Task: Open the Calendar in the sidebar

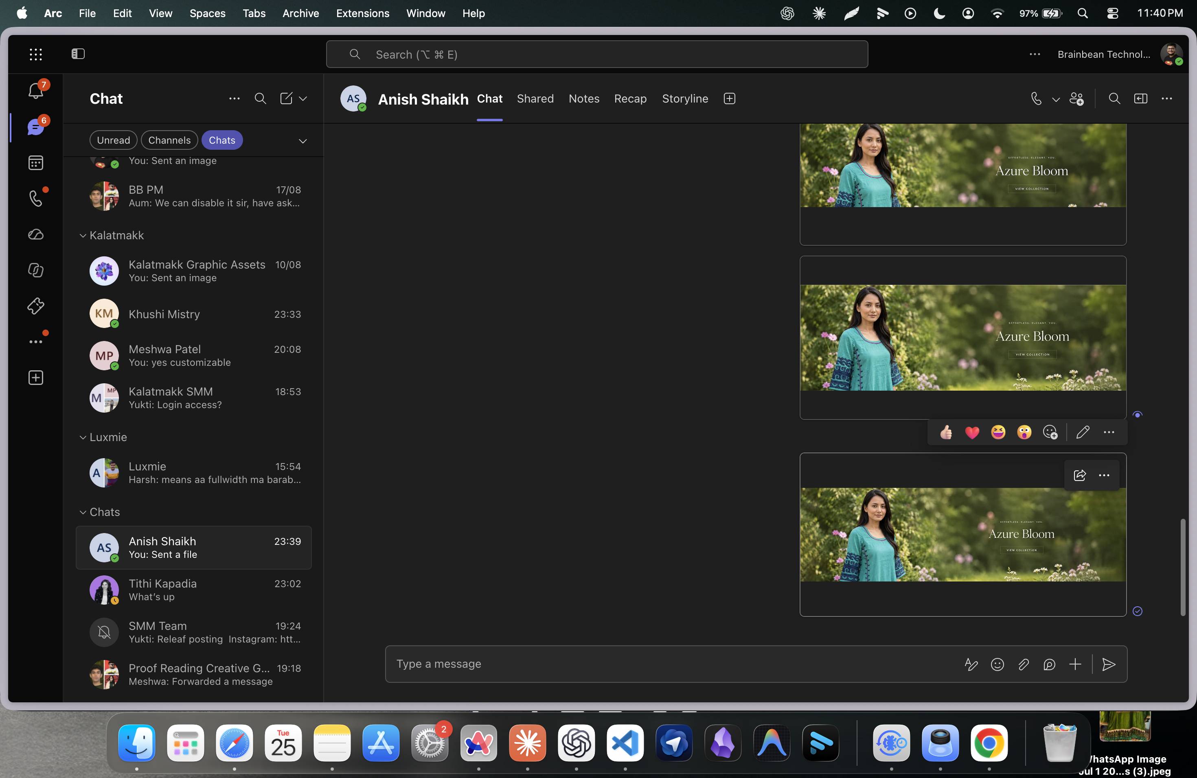Action: [36, 163]
